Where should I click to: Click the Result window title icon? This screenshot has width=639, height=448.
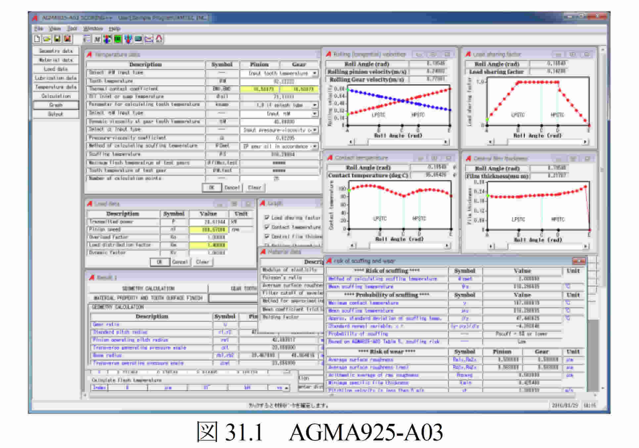[92, 277]
